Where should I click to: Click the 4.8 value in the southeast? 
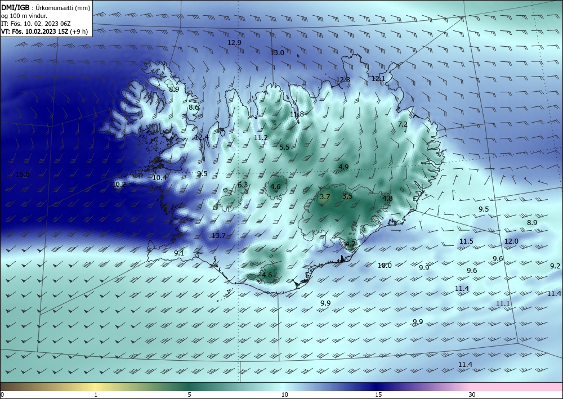coord(387,198)
